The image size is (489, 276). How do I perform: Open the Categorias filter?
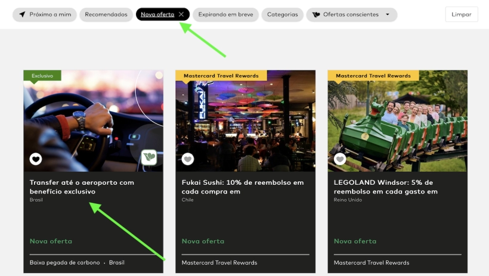point(283,14)
